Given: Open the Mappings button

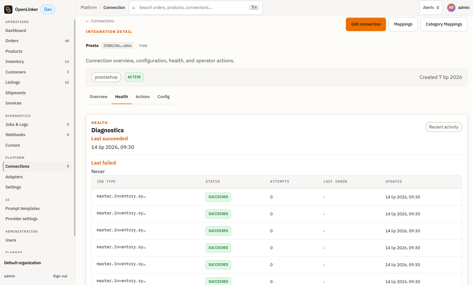Looking at the screenshot, I should (403, 24).
